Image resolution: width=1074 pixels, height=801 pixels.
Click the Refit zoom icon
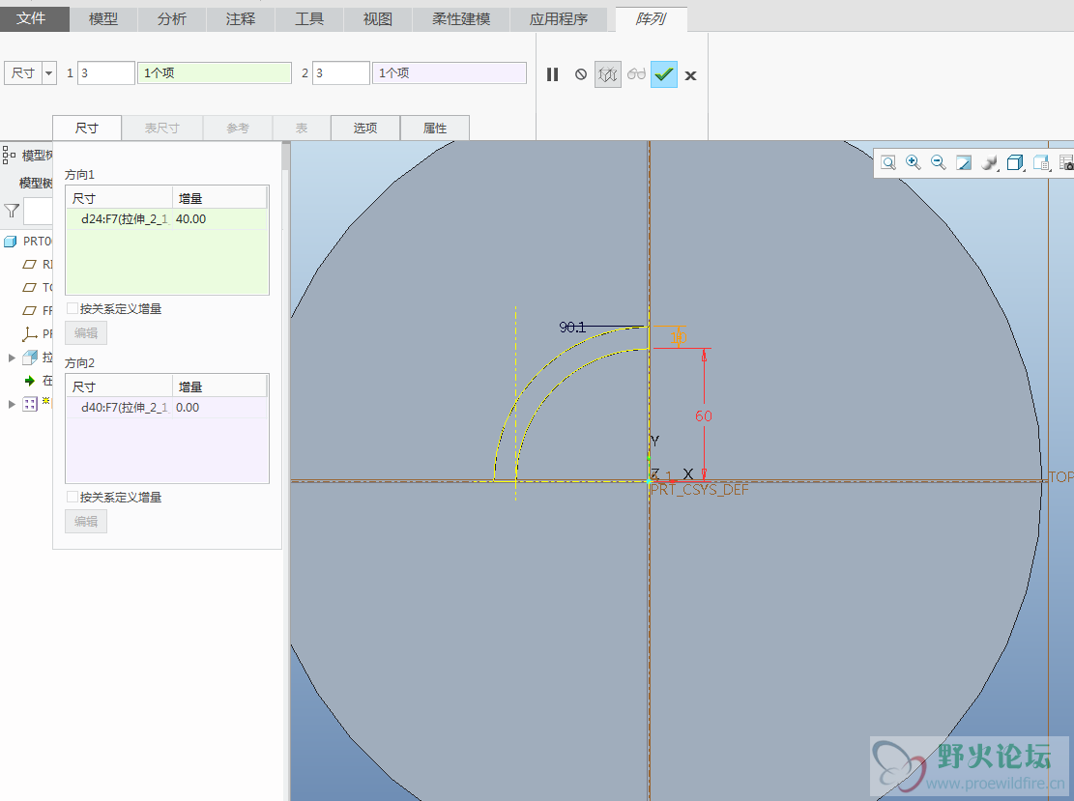pyautogui.click(x=888, y=163)
